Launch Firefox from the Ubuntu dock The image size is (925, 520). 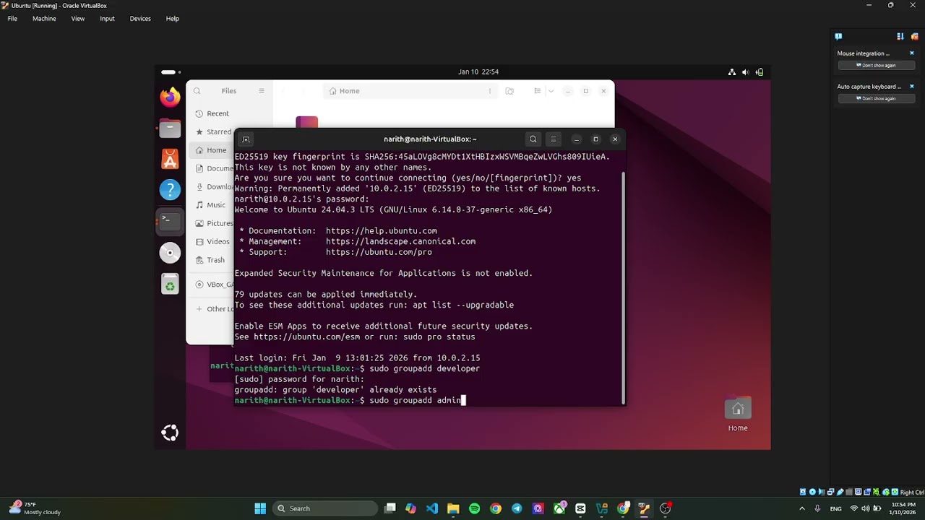pos(170,97)
